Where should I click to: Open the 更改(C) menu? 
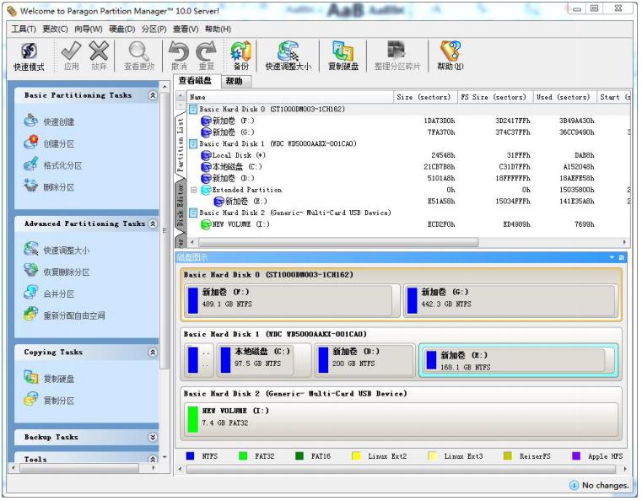[55, 29]
